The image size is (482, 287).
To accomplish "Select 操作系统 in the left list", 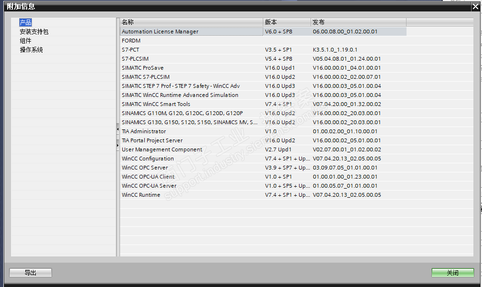I will (x=31, y=50).
